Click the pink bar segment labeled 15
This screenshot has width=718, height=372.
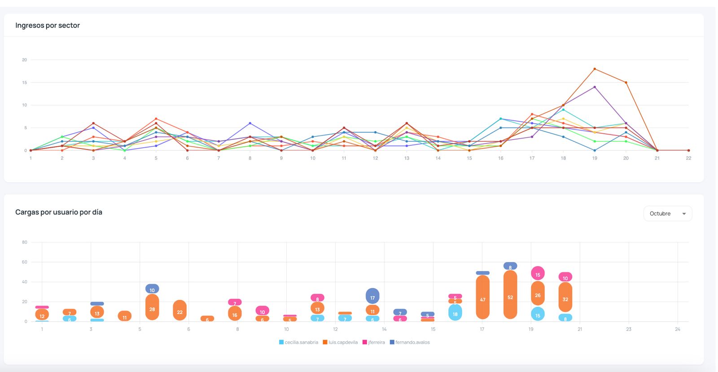click(538, 273)
